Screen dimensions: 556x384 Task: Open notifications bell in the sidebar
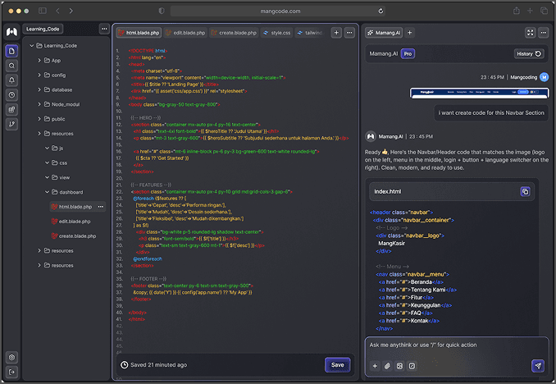(11, 80)
